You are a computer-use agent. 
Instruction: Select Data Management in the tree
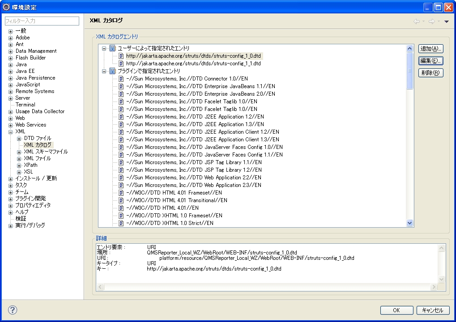pyautogui.click(x=36, y=51)
